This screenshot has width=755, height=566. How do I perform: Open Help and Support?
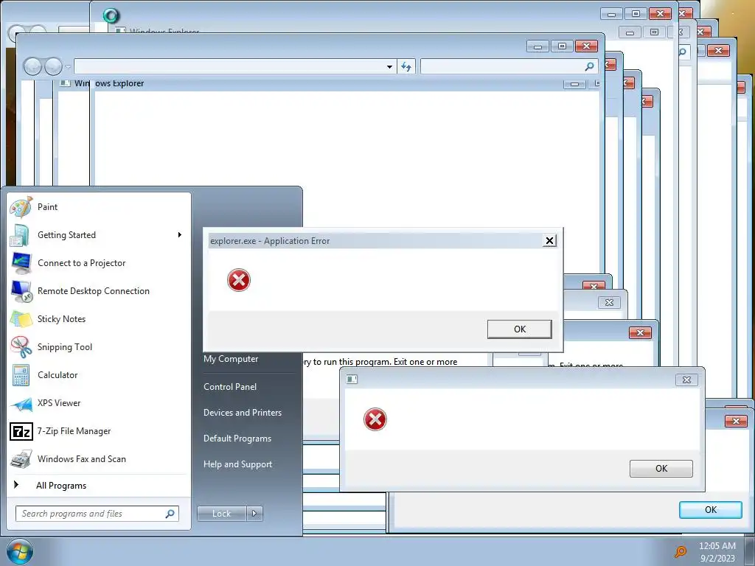tap(237, 464)
